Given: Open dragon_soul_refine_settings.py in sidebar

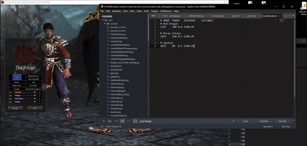Looking at the screenshot, I should click(x=125, y=63).
